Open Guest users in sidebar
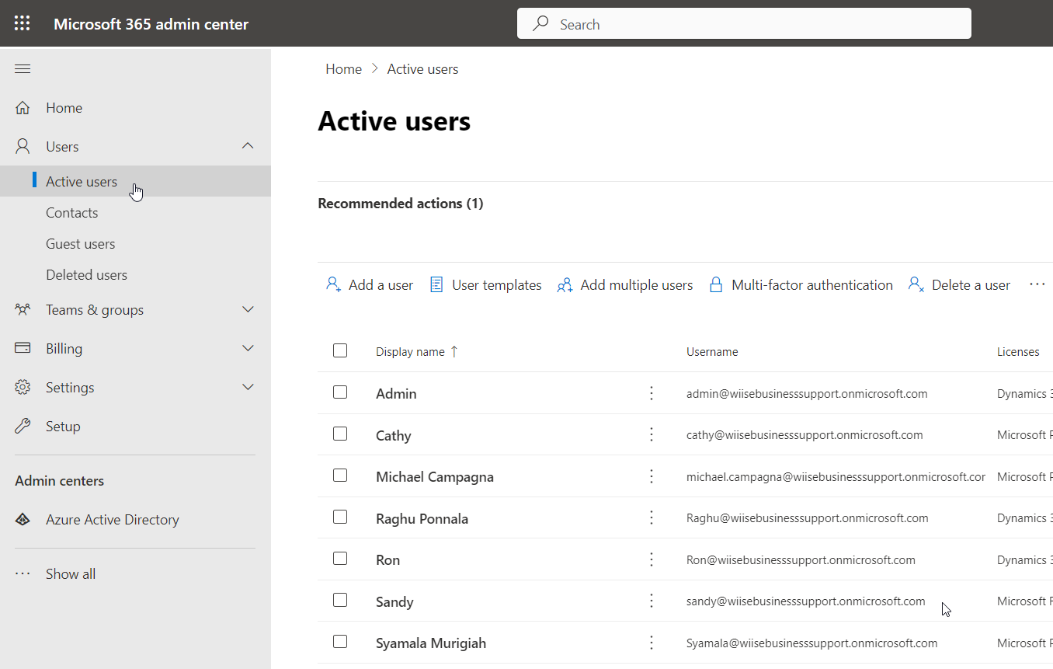Image resolution: width=1053 pixels, height=669 pixels. [x=81, y=244]
